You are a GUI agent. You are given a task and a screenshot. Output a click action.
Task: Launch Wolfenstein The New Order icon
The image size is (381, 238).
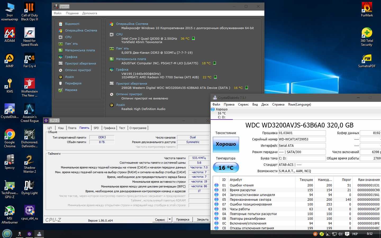pyautogui.click(x=29, y=88)
